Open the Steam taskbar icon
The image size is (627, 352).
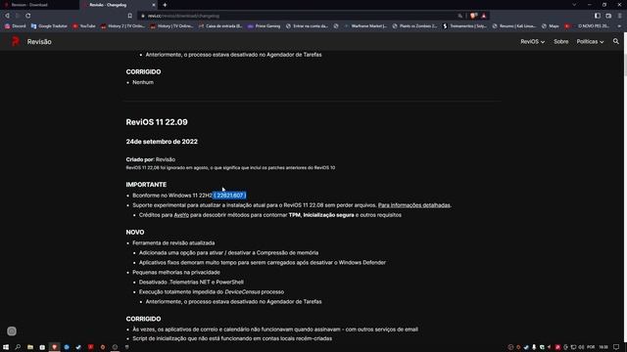(x=78, y=347)
